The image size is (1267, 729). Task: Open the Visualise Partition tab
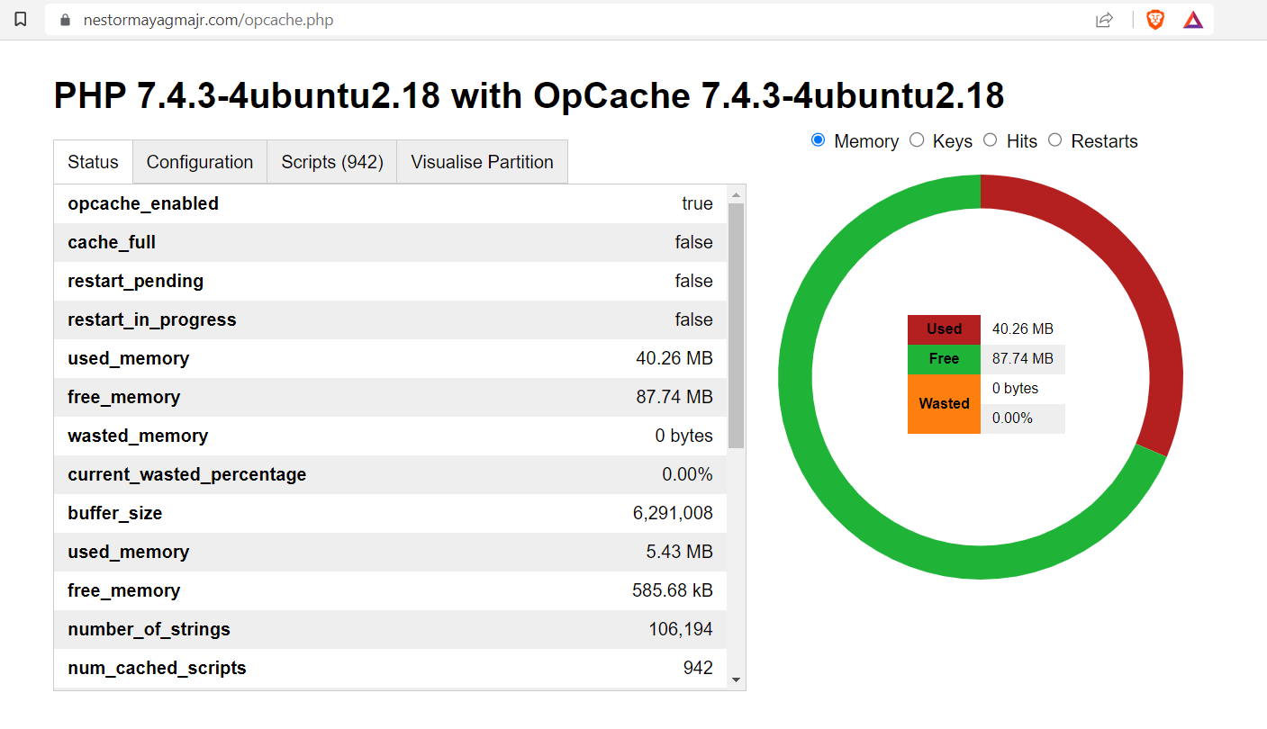(x=482, y=162)
